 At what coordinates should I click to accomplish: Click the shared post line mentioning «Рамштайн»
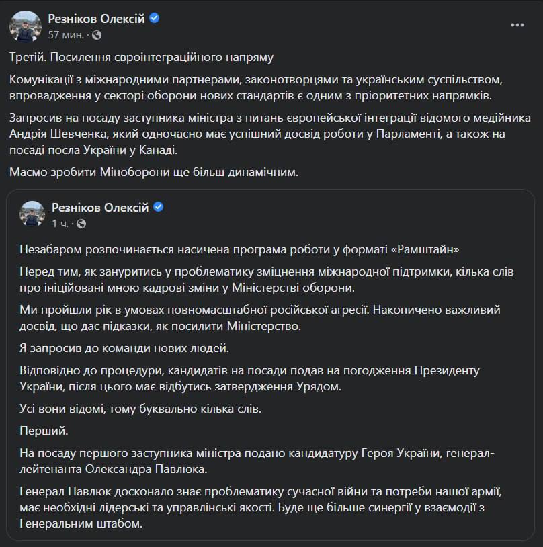[x=250, y=249]
